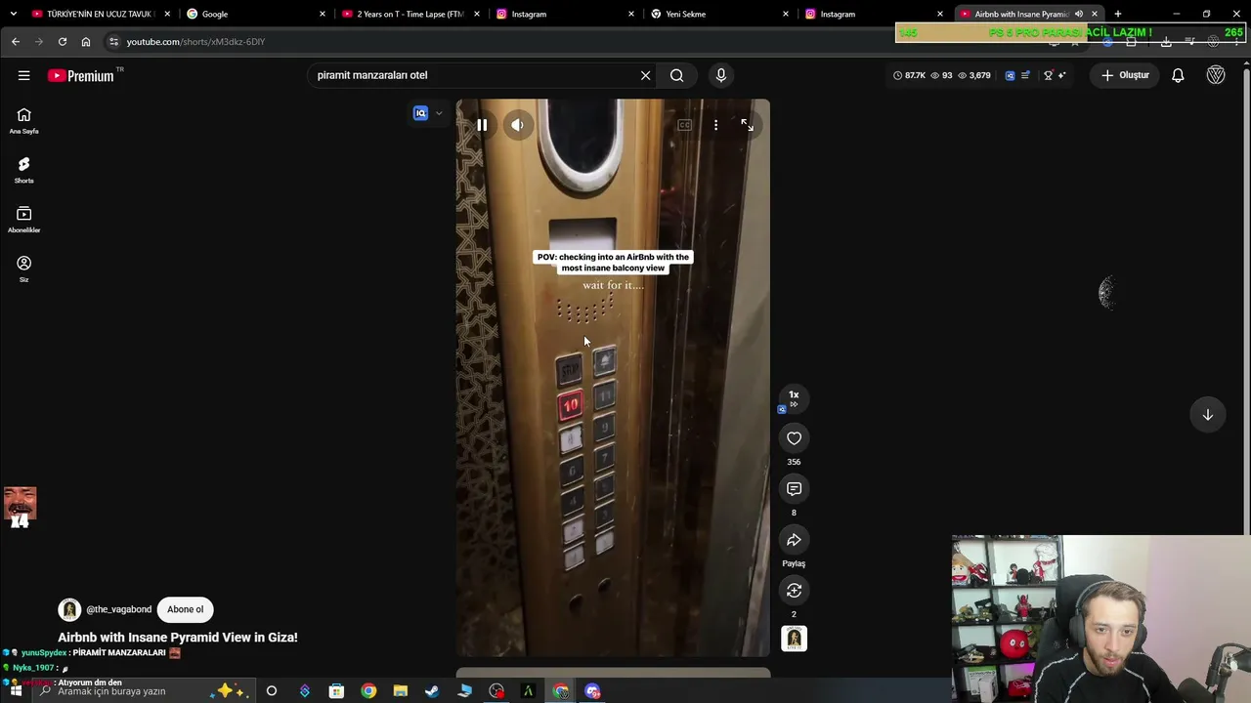
Task: Start voice search with microphone
Action: pyautogui.click(x=721, y=75)
